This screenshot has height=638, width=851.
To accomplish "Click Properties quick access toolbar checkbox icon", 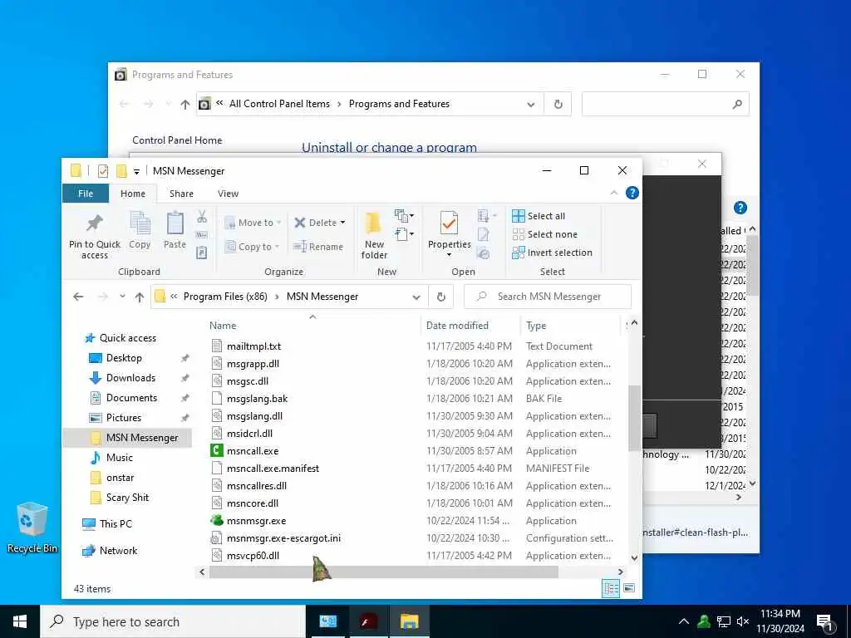I will tap(102, 171).
